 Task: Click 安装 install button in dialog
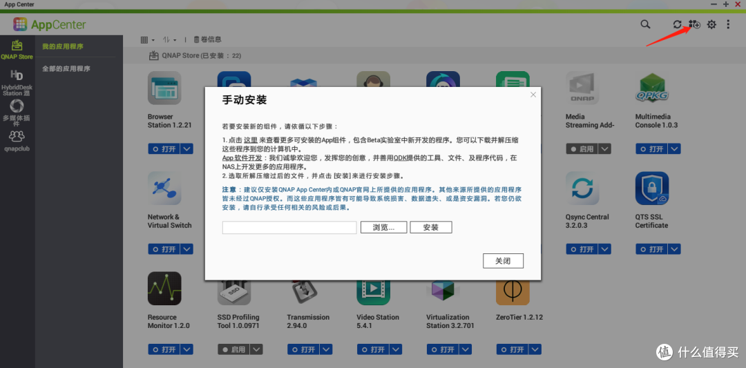coord(430,227)
